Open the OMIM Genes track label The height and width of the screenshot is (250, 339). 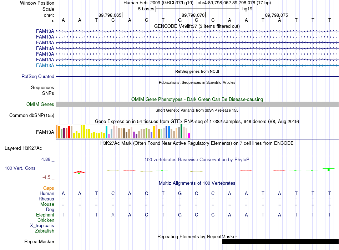click(x=40, y=104)
